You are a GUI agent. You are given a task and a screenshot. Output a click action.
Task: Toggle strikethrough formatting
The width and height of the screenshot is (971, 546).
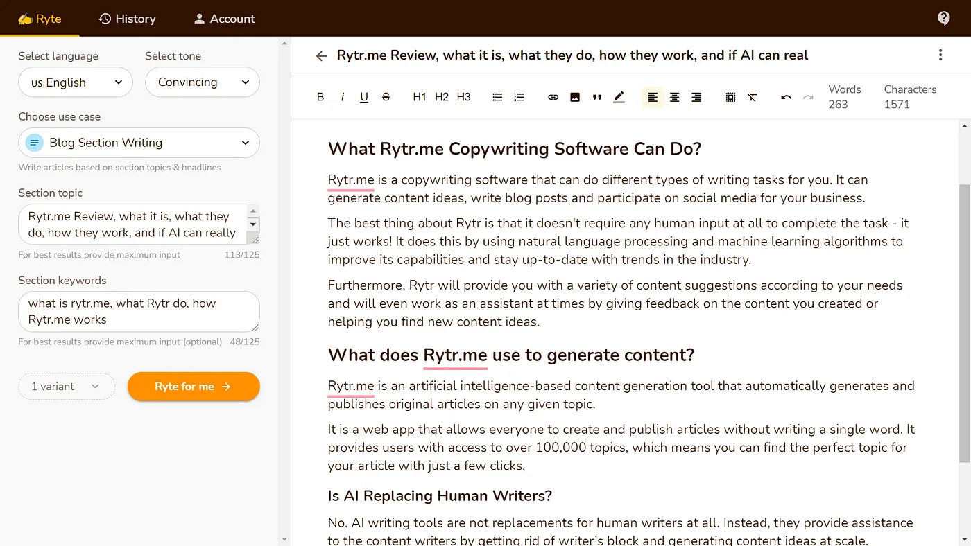pos(386,97)
